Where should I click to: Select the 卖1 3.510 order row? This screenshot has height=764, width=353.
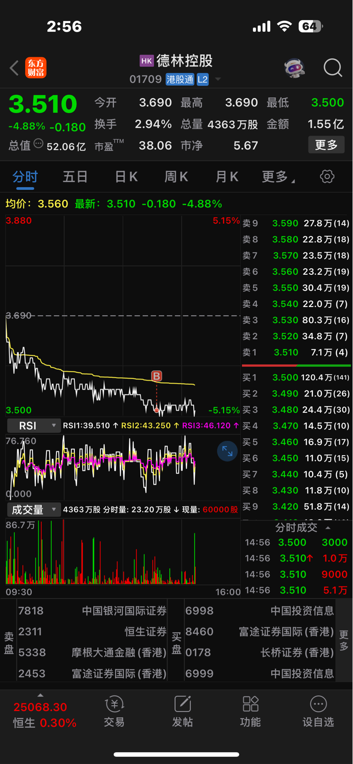point(296,352)
